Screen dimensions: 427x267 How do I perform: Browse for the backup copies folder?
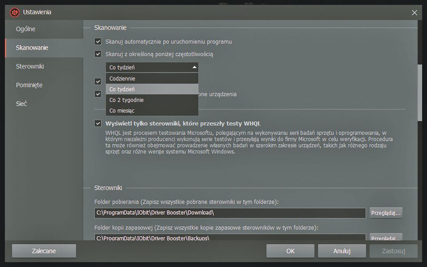386,237
